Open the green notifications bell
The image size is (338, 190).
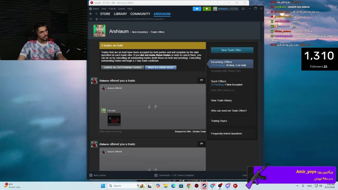coord(207,9)
